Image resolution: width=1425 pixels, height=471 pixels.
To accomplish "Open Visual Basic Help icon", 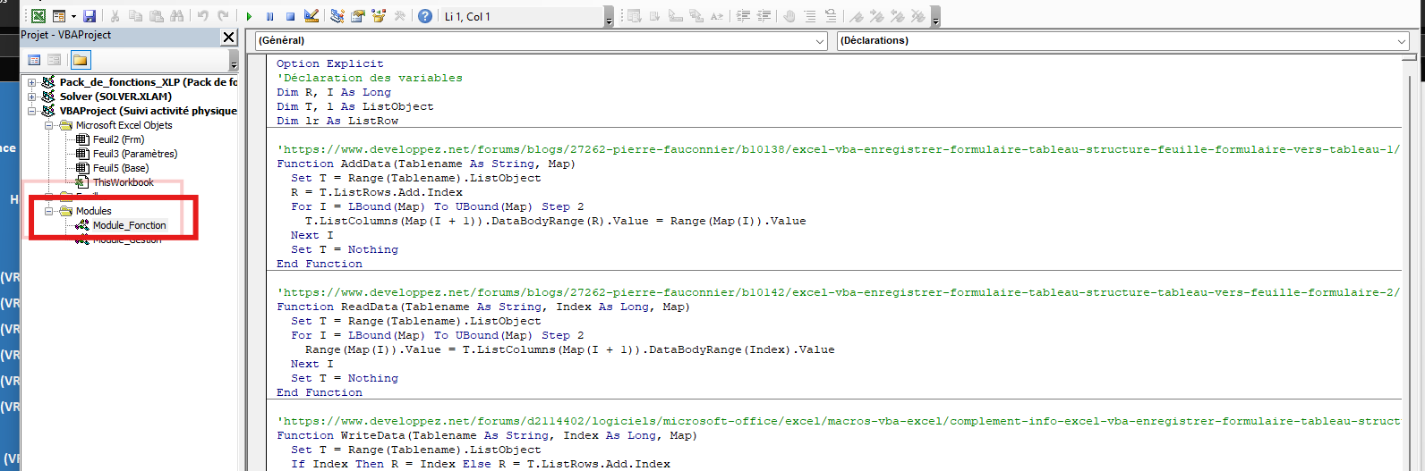I will 425,16.
